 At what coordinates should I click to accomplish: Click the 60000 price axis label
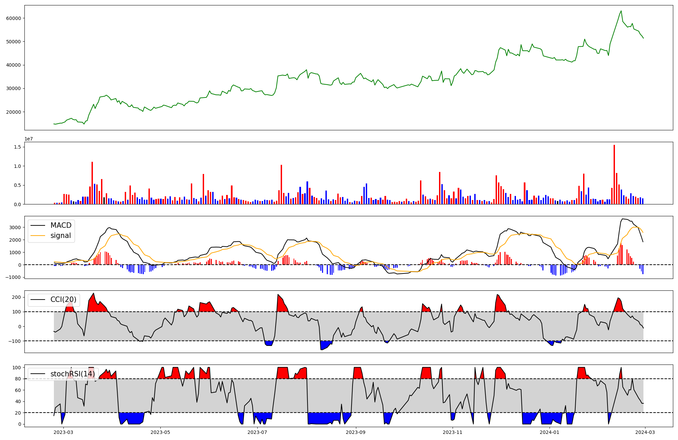14,18
